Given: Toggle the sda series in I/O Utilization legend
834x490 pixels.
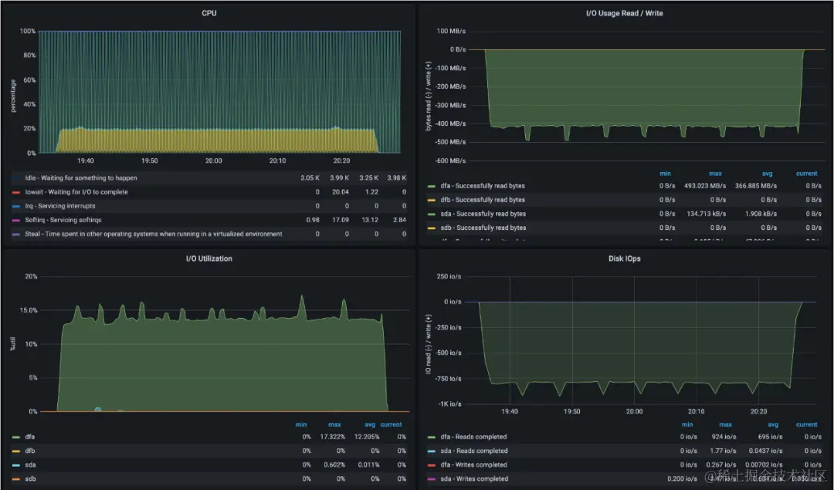Looking at the screenshot, I should point(30,465).
